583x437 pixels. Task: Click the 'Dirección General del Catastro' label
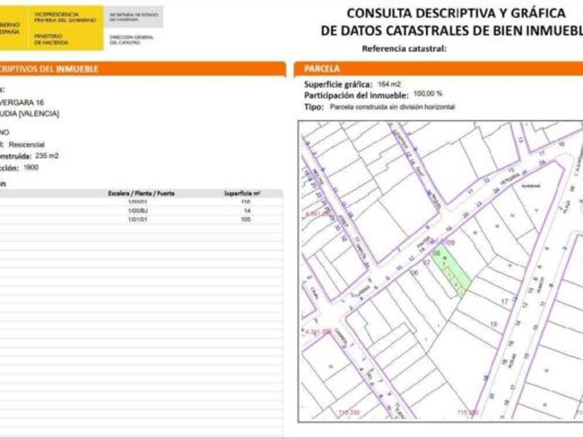132,40
